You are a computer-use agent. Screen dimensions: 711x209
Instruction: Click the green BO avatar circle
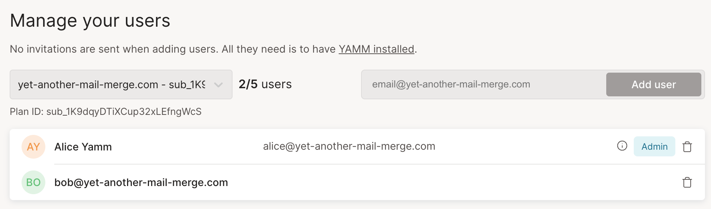point(33,182)
